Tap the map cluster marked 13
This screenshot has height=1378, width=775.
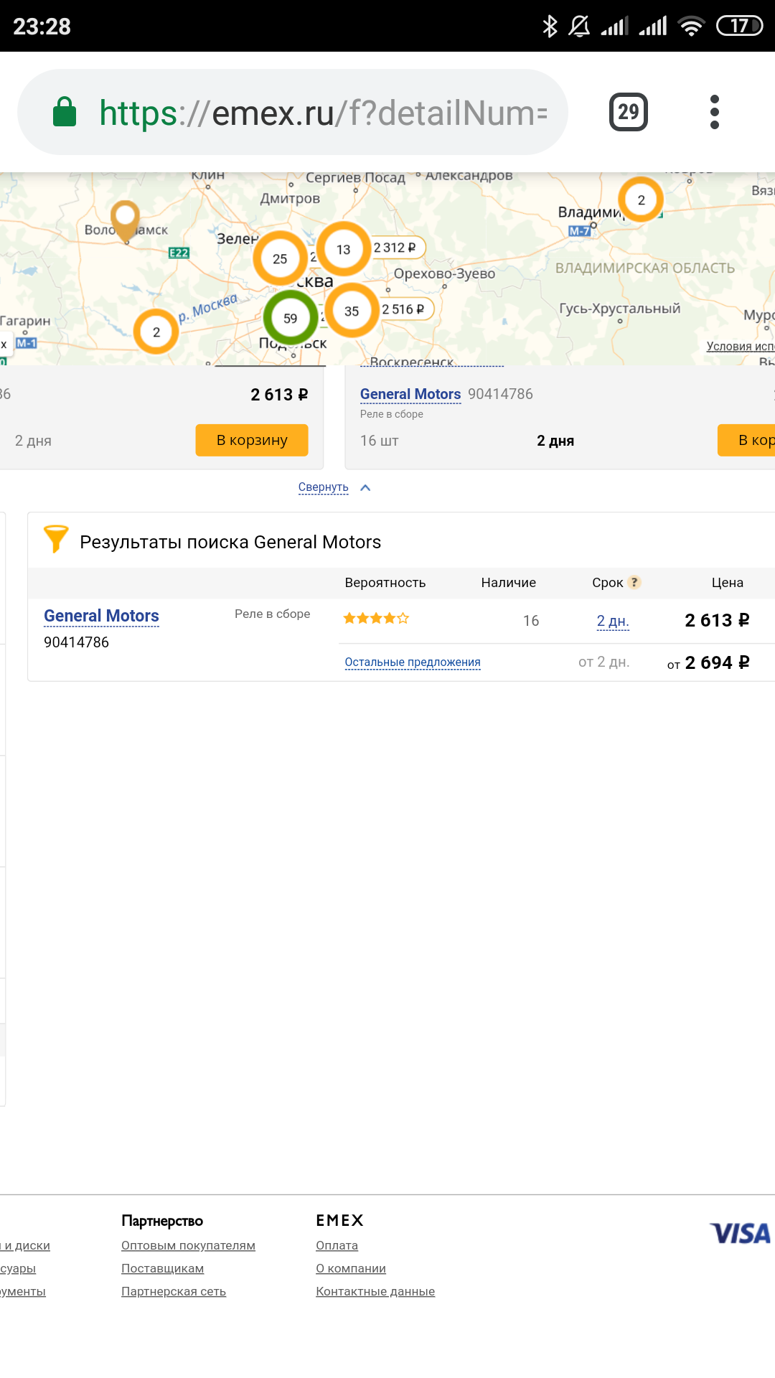pos(344,249)
